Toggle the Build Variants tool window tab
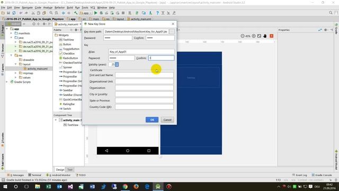Screen dimensions: 339x191 (2, 161)
